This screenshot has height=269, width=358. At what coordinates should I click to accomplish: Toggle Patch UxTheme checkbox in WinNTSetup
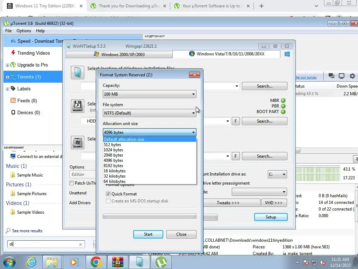coord(71,183)
